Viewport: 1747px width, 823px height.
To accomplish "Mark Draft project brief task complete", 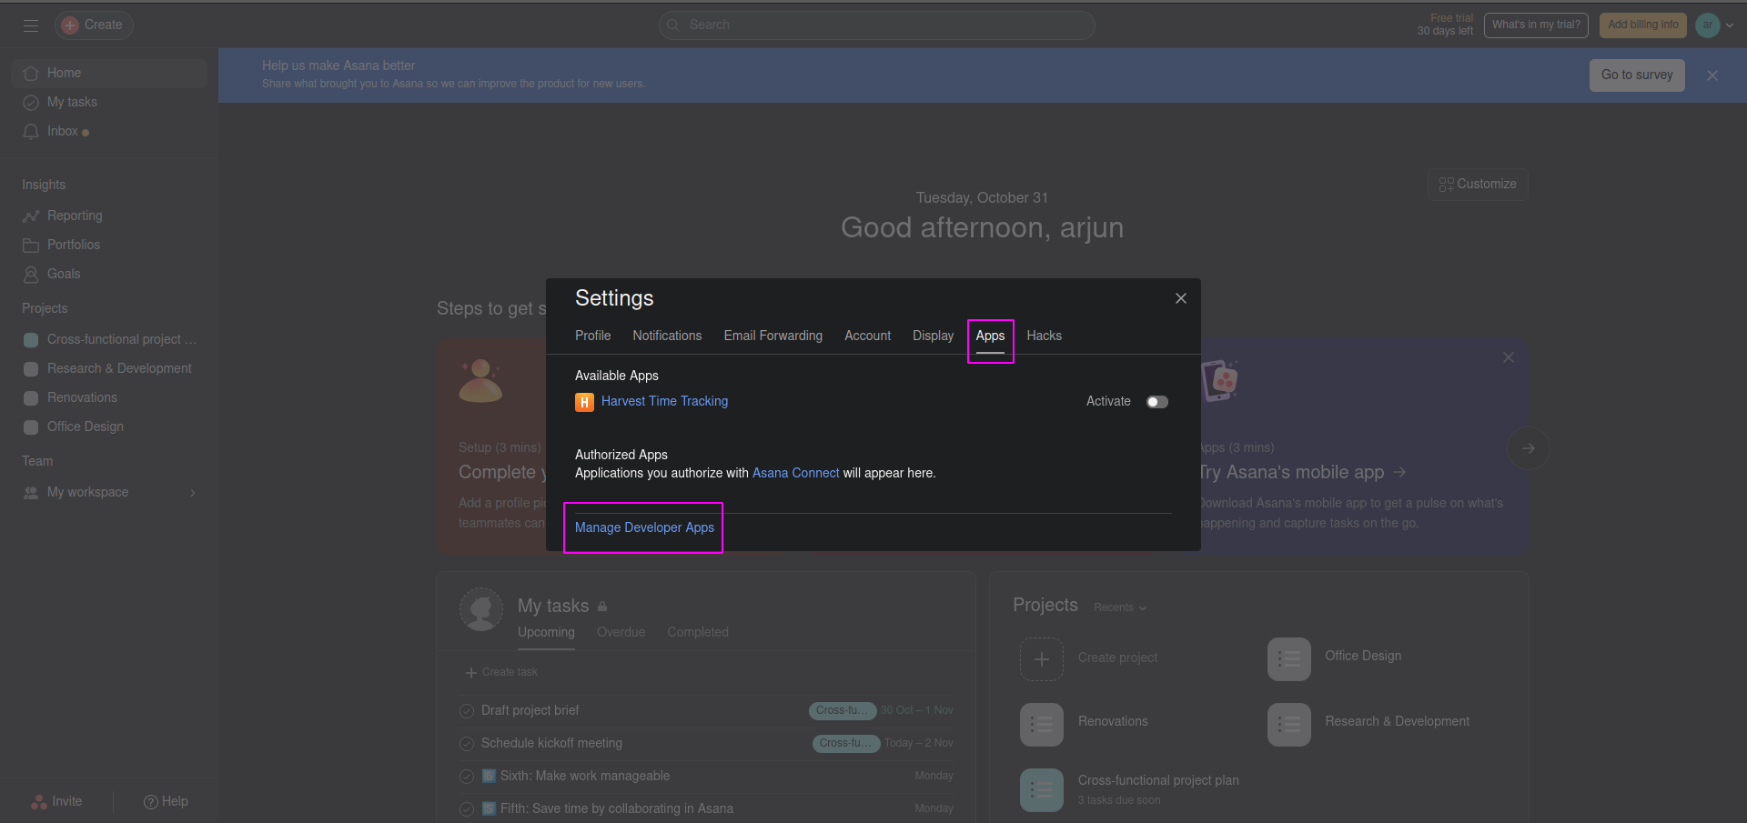I will [x=467, y=711].
